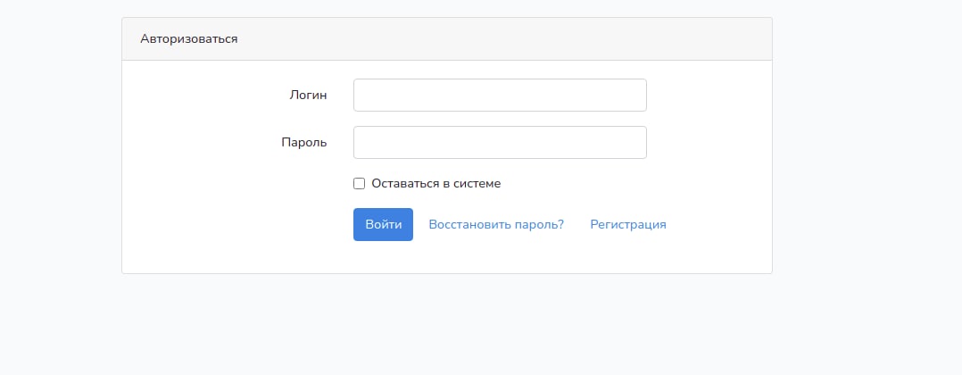Click the Пароль label text
The height and width of the screenshot is (375, 962).
click(x=304, y=143)
